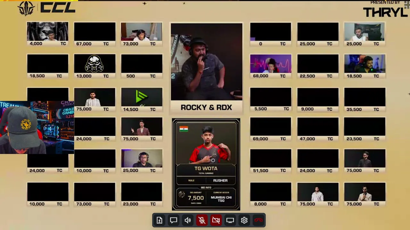Select the tile showing 9,000 TC
This screenshot has height=230, width=410.
coord(318,100)
